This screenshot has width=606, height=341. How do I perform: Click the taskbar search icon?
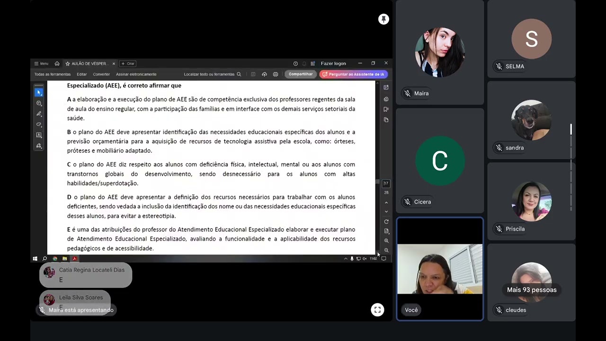45,259
